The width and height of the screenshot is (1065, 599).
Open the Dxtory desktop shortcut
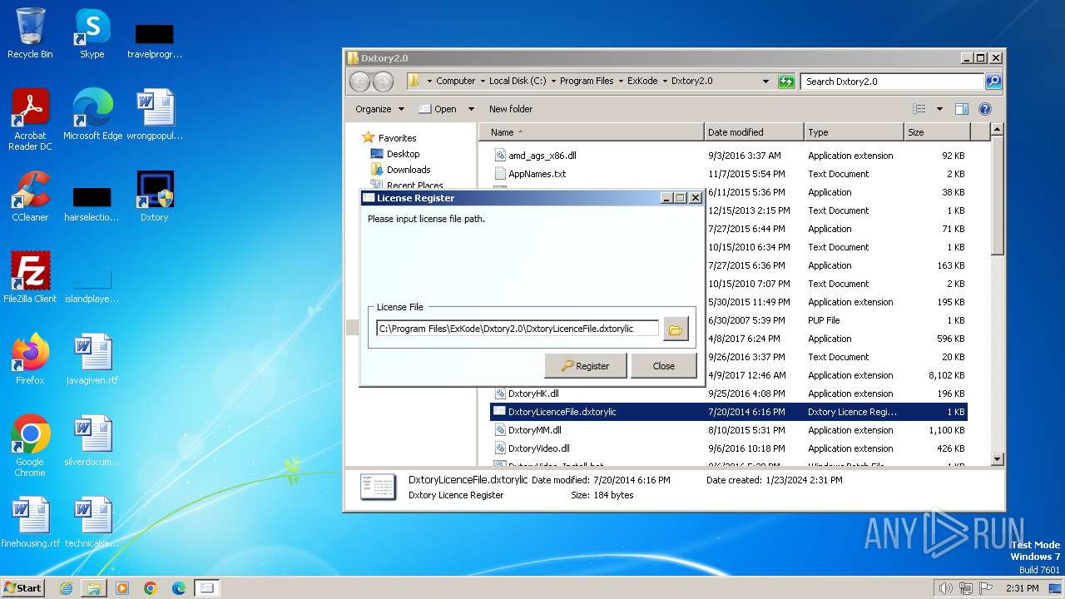coord(154,196)
